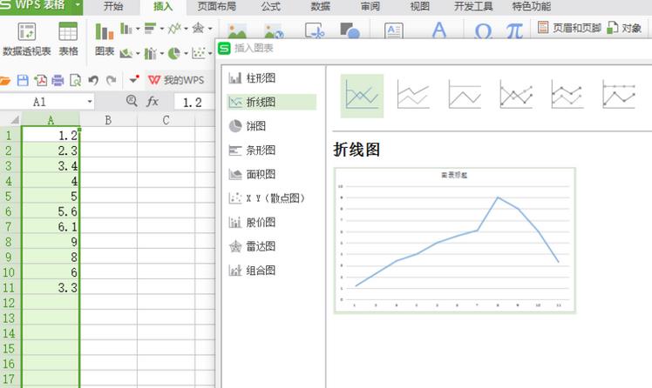This screenshot has width=652, height=388.
Task: Click the Print icon in quick toolbar
Action: [x=58, y=80]
